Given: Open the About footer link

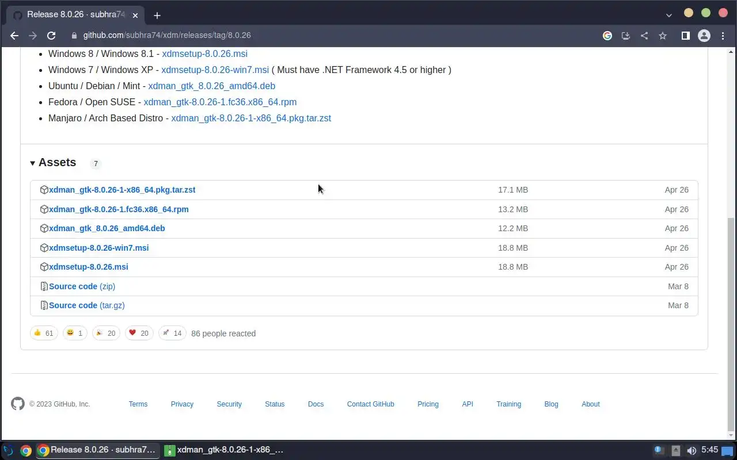Looking at the screenshot, I should tap(590, 404).
